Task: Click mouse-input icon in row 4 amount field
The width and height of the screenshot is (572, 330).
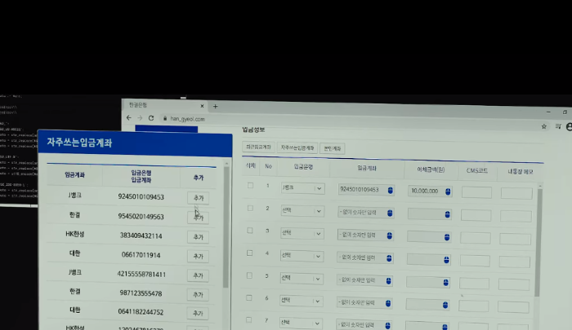Action: 446,260
